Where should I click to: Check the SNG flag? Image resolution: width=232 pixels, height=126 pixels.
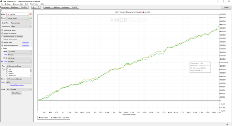7,69
